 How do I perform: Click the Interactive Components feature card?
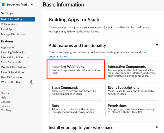(x=132, y=71)
